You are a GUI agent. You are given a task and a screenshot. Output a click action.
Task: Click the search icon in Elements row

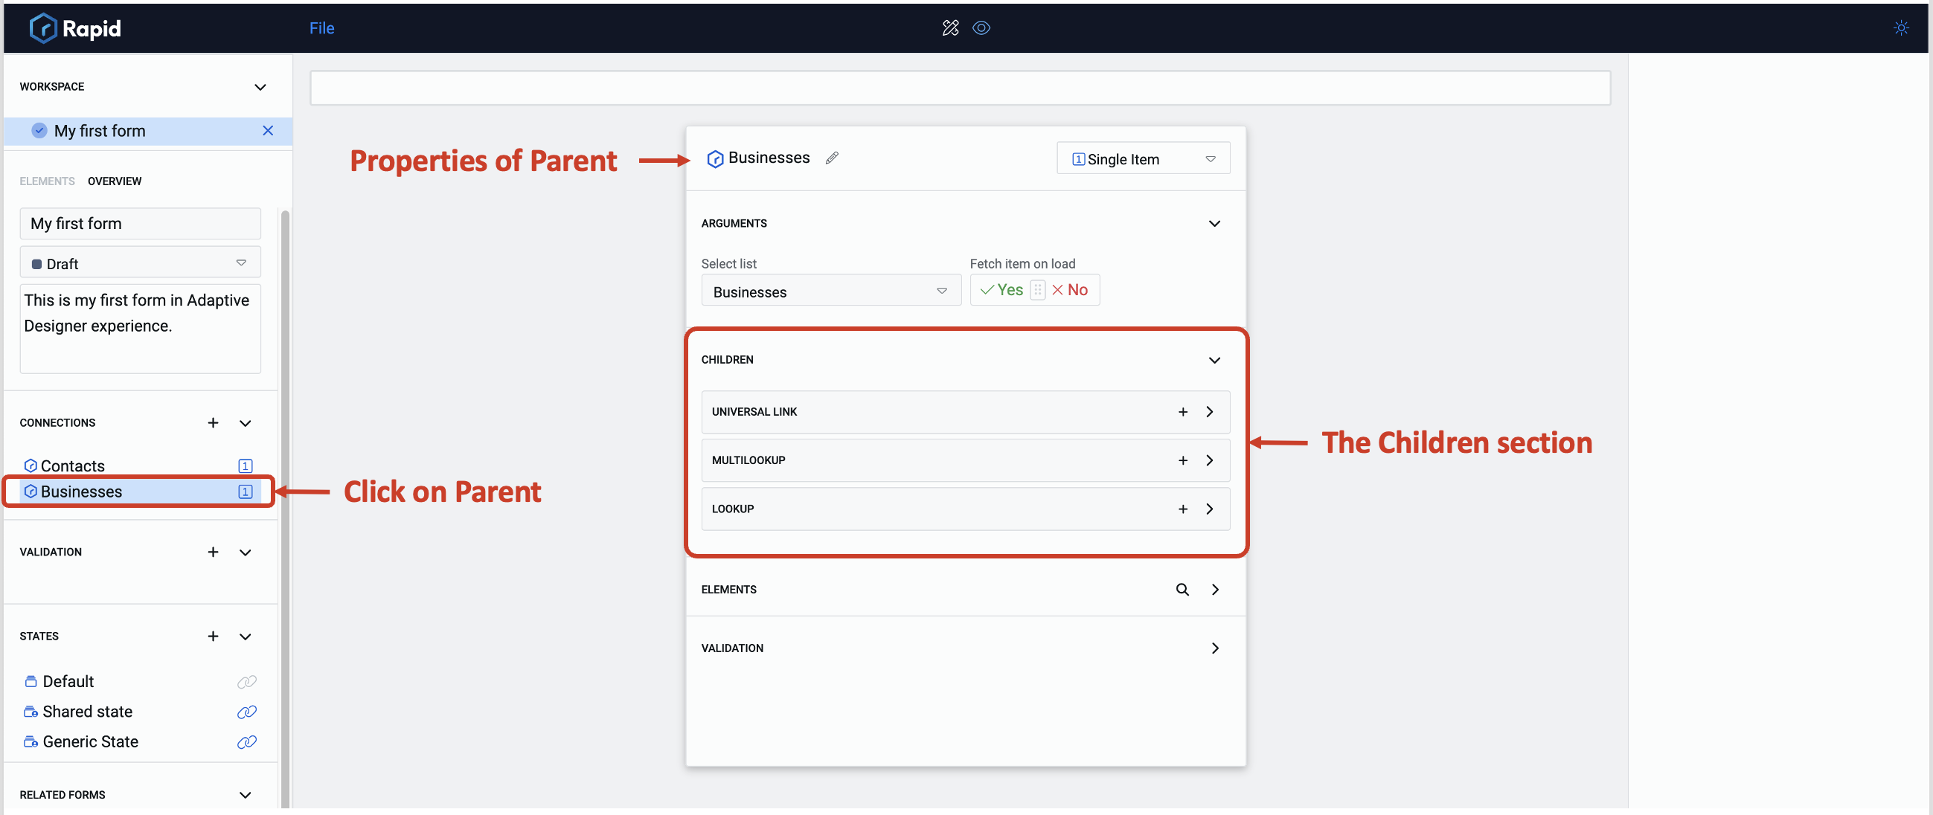pyautogui.click(x=1181, y=588)
